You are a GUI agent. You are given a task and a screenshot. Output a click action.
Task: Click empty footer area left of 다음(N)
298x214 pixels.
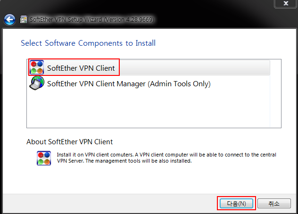[x=110, y=204]
